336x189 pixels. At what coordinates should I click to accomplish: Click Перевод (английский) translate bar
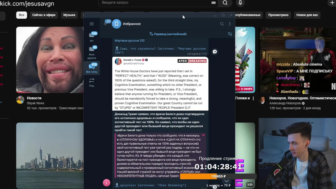tap(168, 34)
